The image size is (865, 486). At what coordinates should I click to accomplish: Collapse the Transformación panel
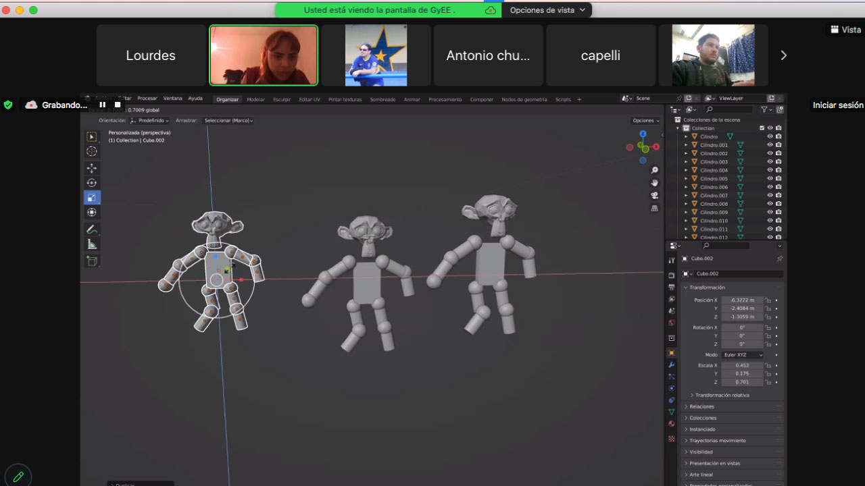[707, 288]
